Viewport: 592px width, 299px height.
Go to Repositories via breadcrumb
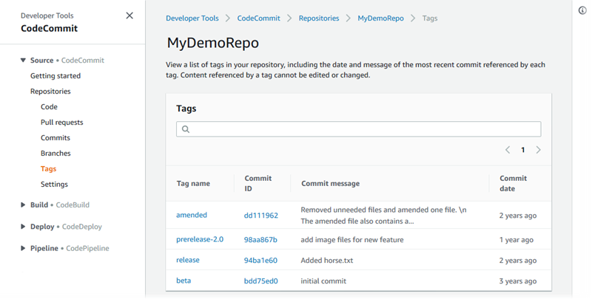point(319,18)
